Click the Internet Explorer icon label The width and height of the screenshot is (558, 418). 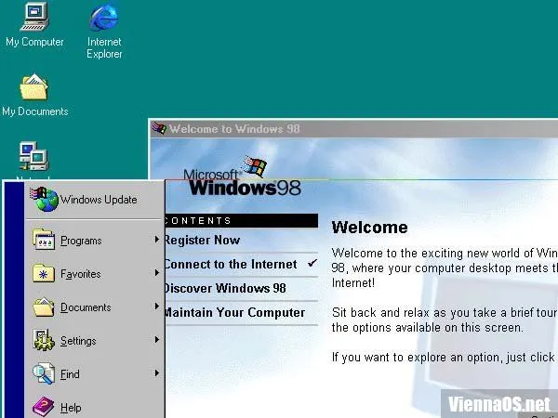pos(104,48)
